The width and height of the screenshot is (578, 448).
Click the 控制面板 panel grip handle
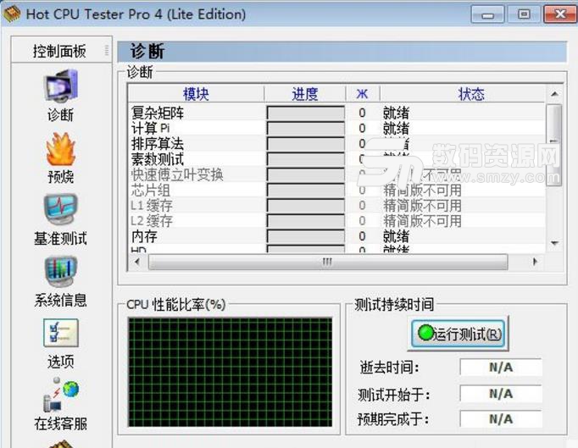point(107,51)
